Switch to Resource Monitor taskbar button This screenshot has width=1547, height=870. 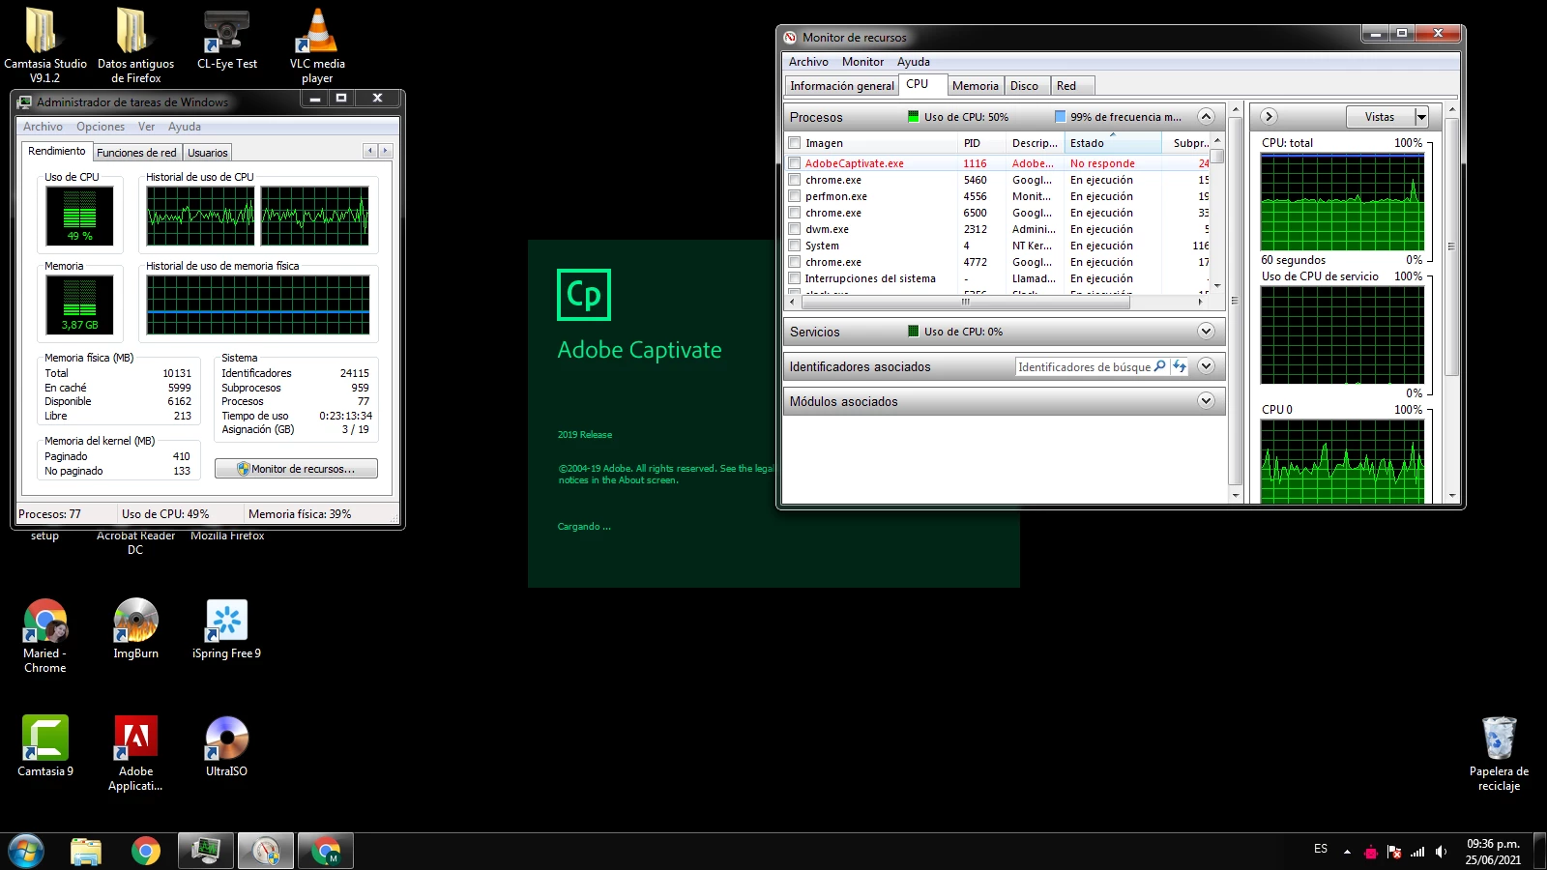[266, 852]
